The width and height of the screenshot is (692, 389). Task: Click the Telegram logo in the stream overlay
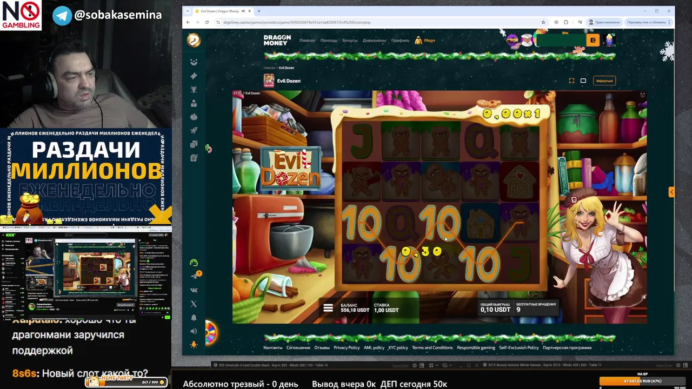pos(62,15)
